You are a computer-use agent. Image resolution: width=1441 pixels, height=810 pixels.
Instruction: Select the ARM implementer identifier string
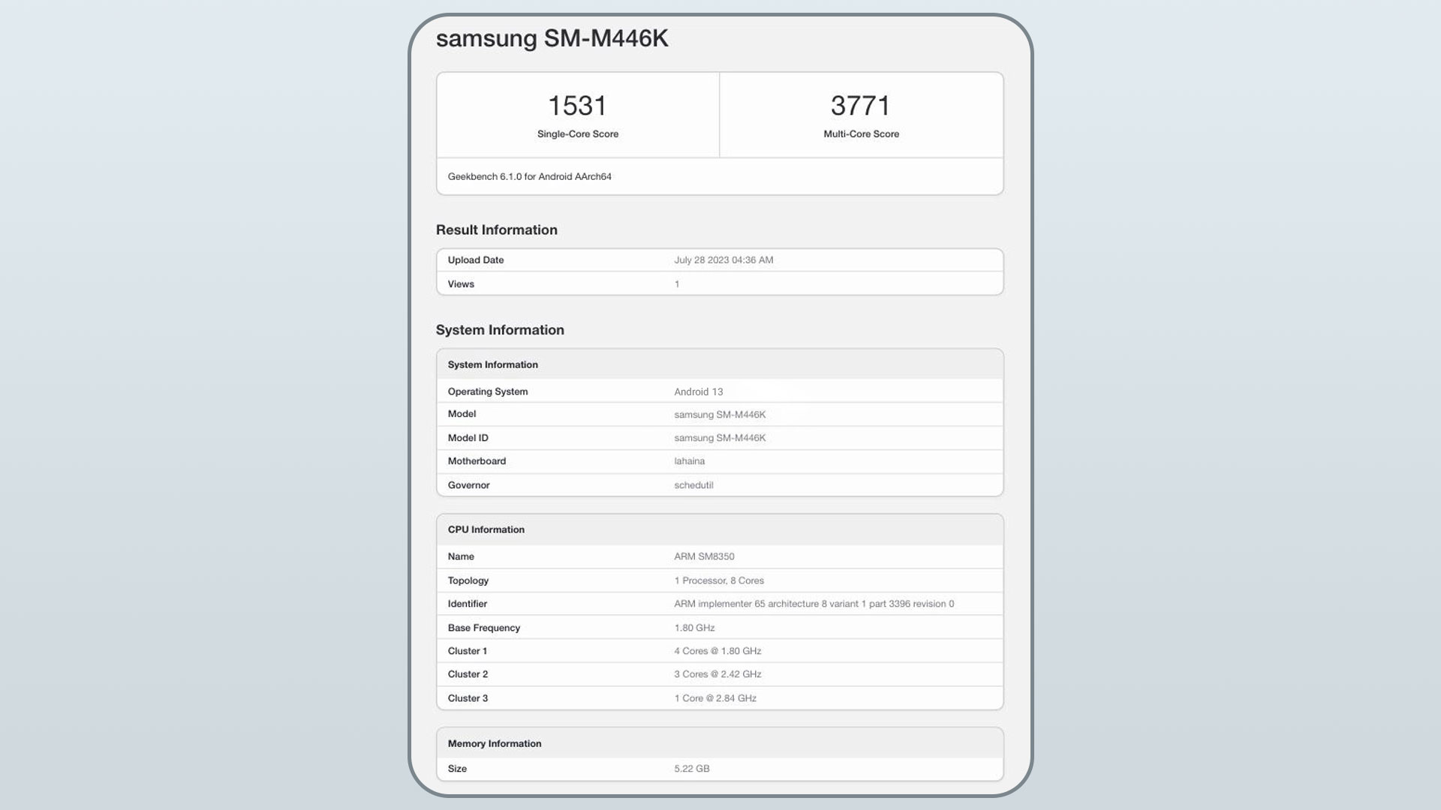click(814, 604)
